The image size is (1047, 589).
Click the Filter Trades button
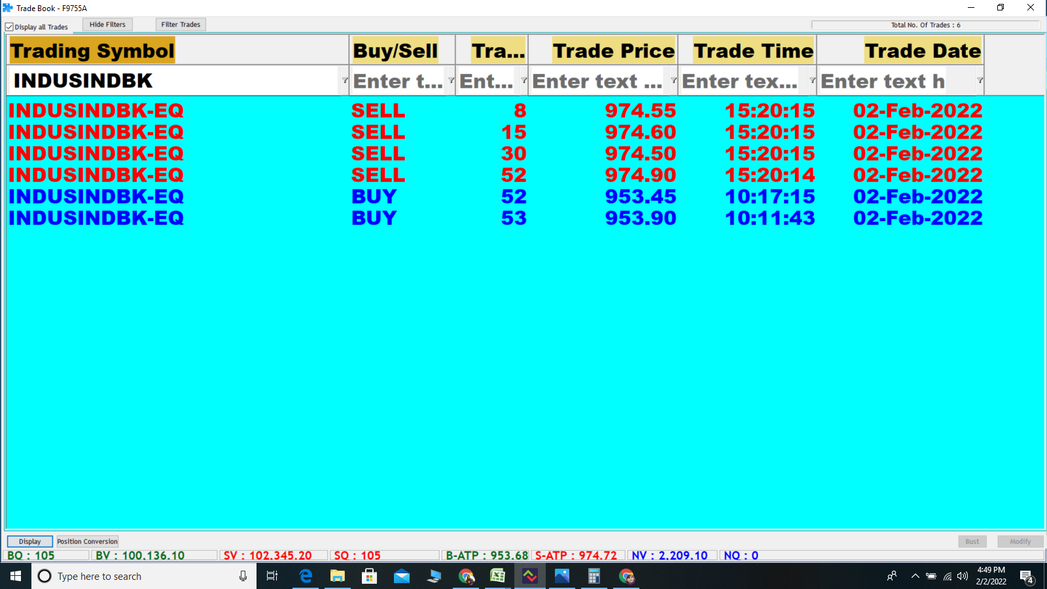(x=181, y=24)
